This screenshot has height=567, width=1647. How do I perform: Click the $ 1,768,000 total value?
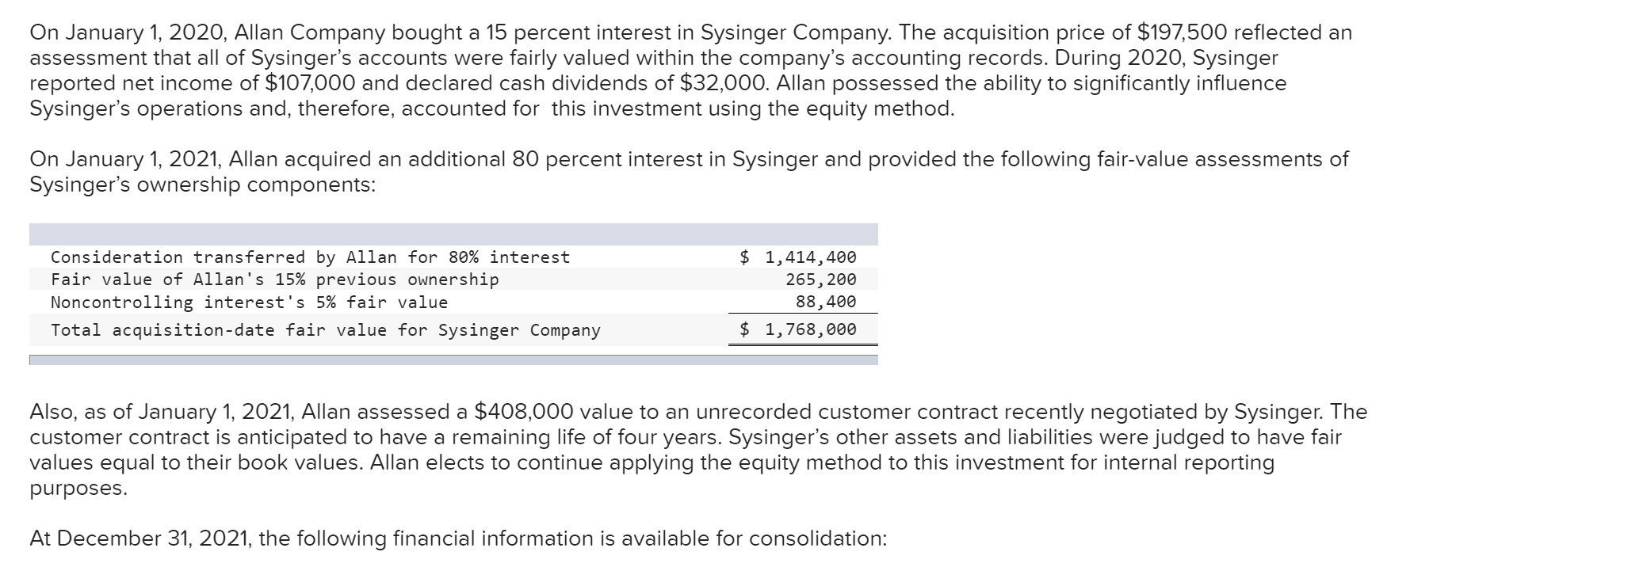798,329
